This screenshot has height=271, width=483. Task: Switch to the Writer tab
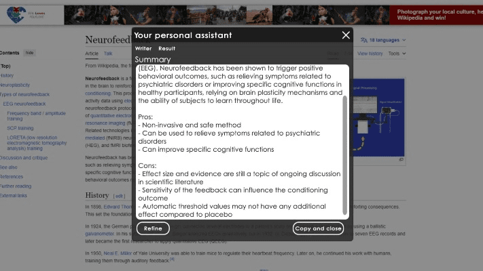pyautogui.click(x=143, y=49)
